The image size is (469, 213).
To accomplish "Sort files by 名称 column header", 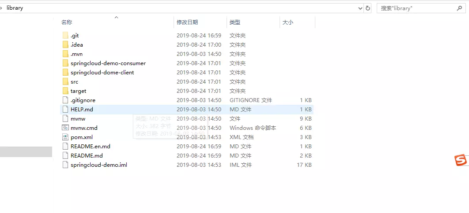I will coord(67,22).
